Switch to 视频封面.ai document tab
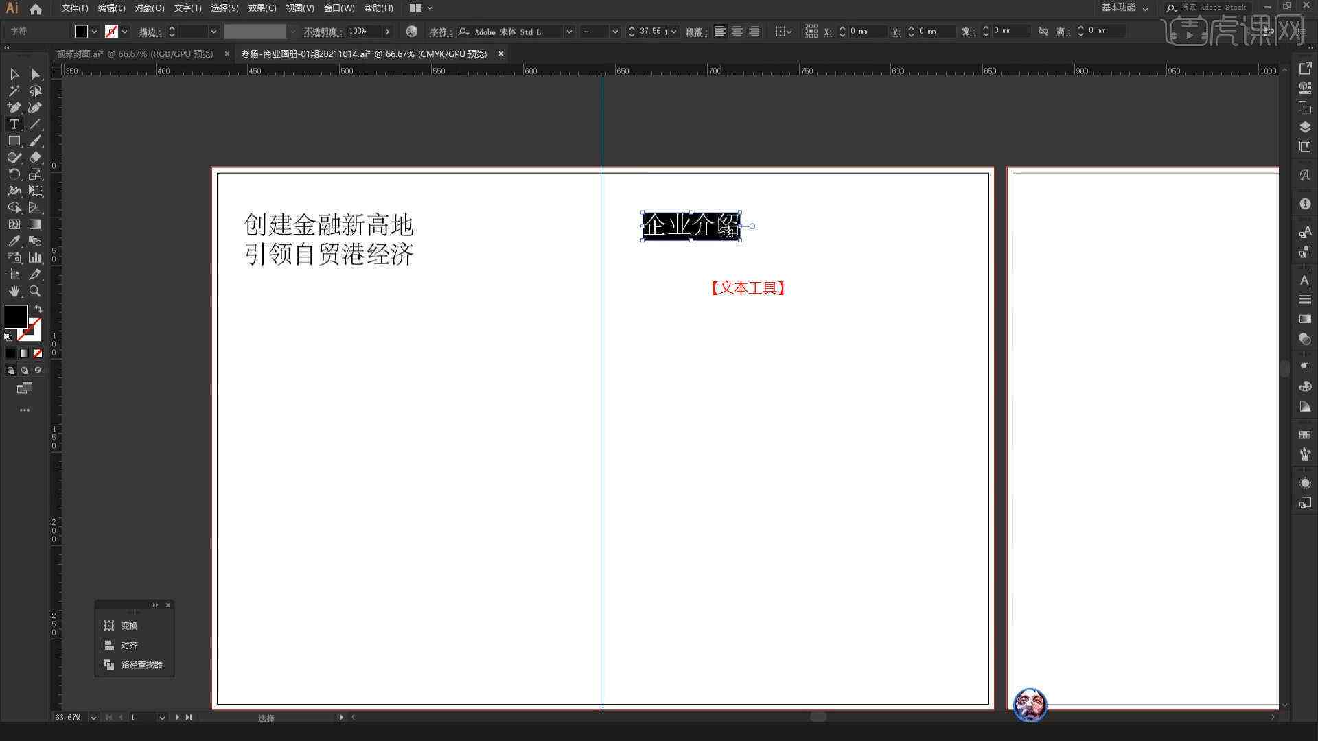The height and width of the screenshot is (741, 1318). pos(135,54)
